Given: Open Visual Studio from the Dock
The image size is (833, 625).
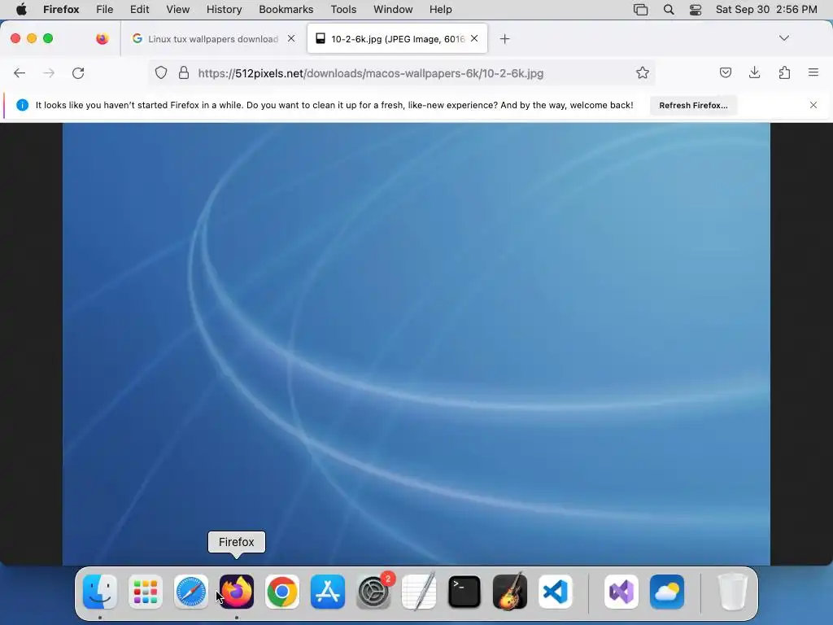Looking at the screenshot, I should click(621, 592).
